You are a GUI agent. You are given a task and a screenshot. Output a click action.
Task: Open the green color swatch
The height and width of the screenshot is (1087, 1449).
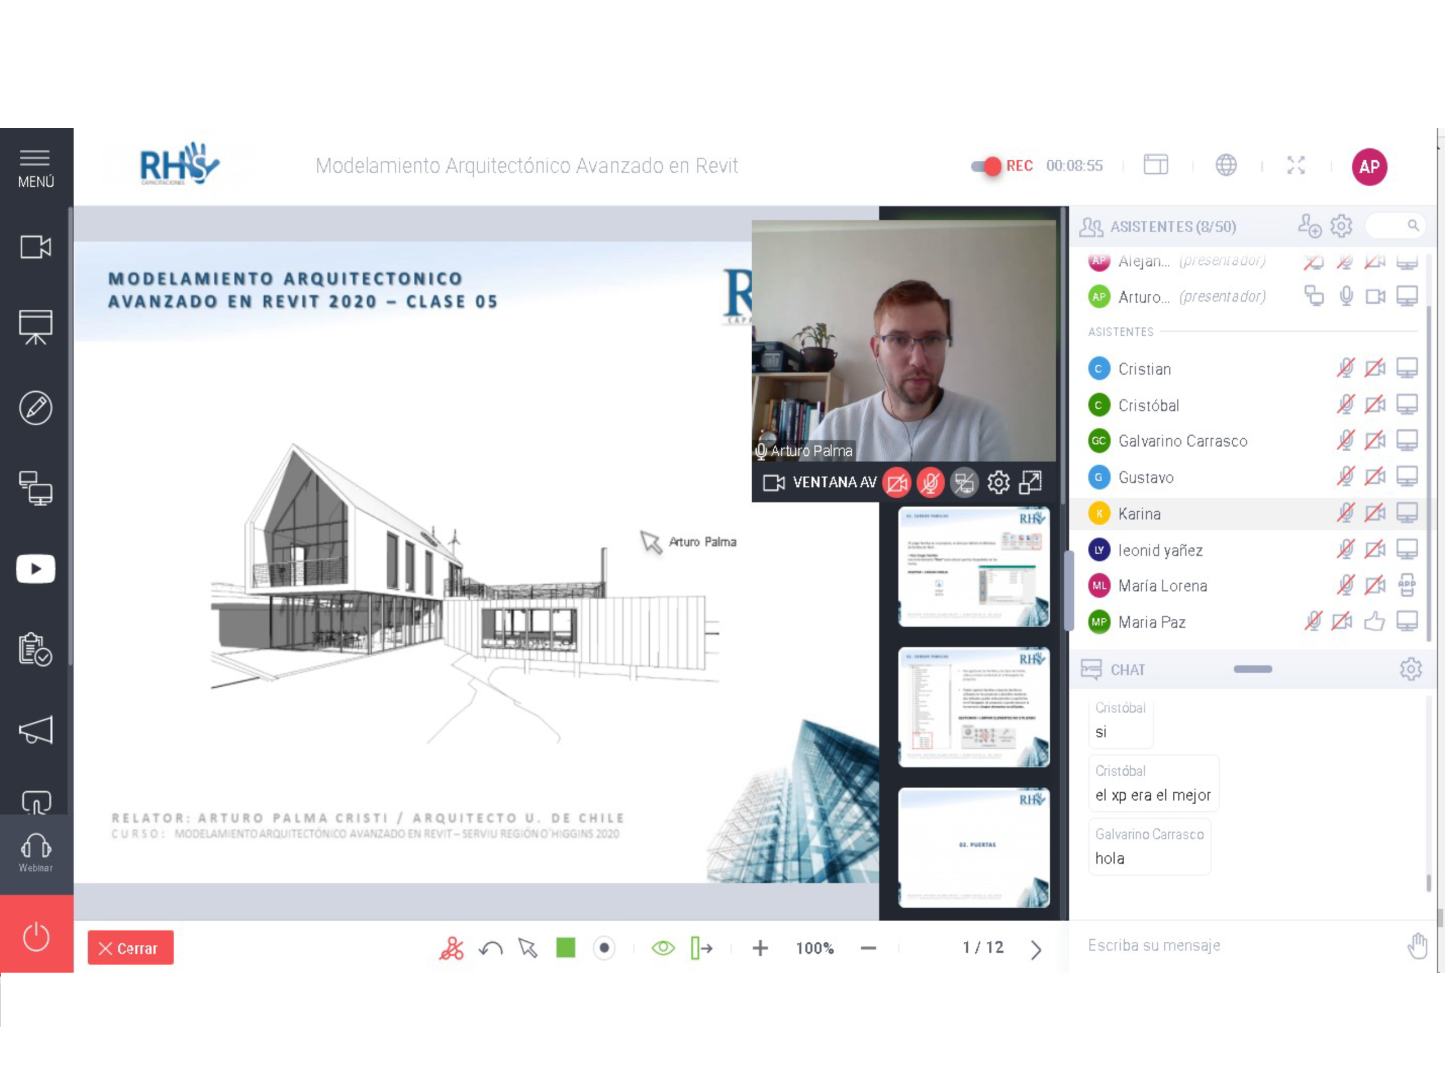pyautogui.click(x=565, y=948)
